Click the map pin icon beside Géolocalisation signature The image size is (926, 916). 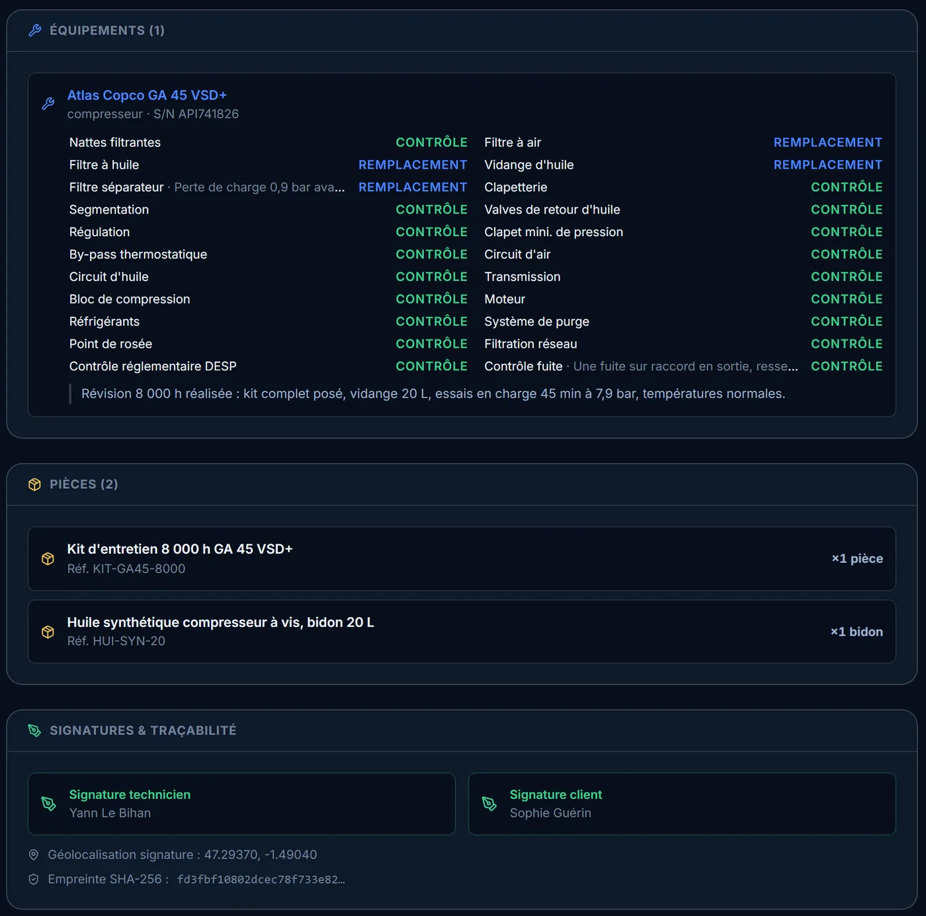point(34,854)
